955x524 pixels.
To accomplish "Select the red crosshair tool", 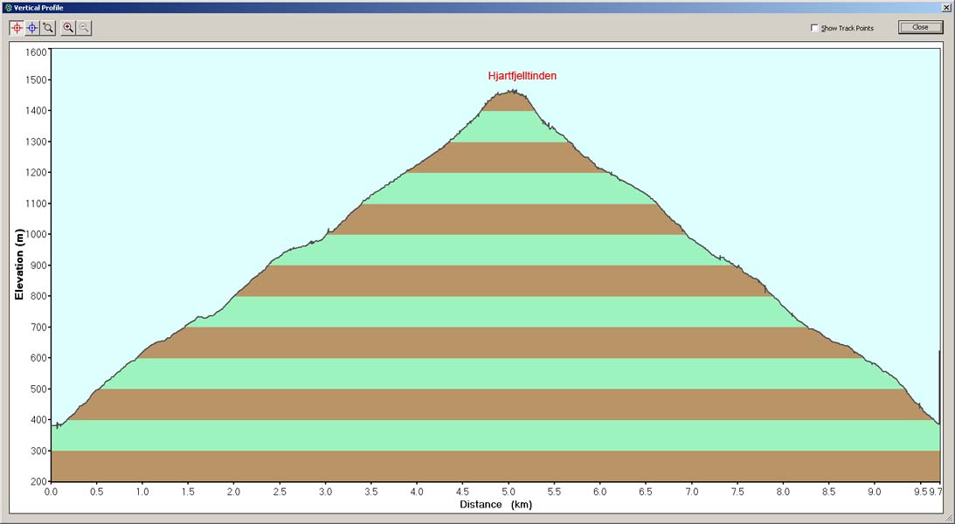I will [17, 28].
